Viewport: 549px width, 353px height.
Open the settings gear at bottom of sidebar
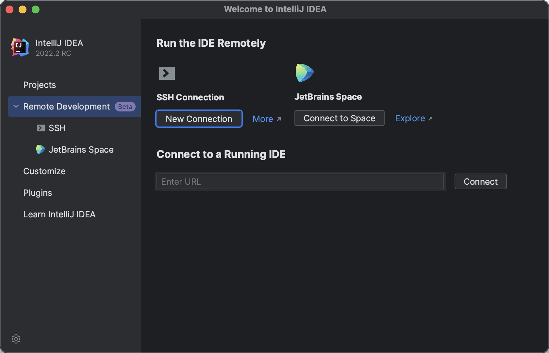(x=16, y=339)
